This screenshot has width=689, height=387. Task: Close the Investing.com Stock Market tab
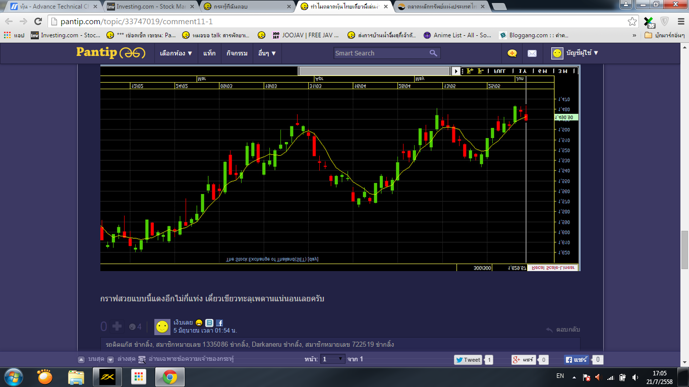[192, 7]
